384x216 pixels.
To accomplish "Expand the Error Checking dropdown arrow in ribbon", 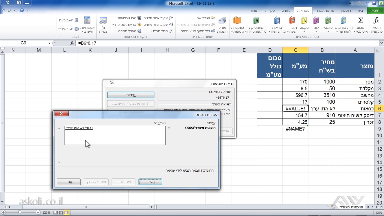I will coord(113,25).
